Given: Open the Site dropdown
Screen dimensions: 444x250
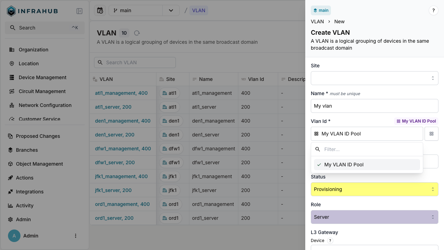Looking at the screenshot, I should pos(374,78).
